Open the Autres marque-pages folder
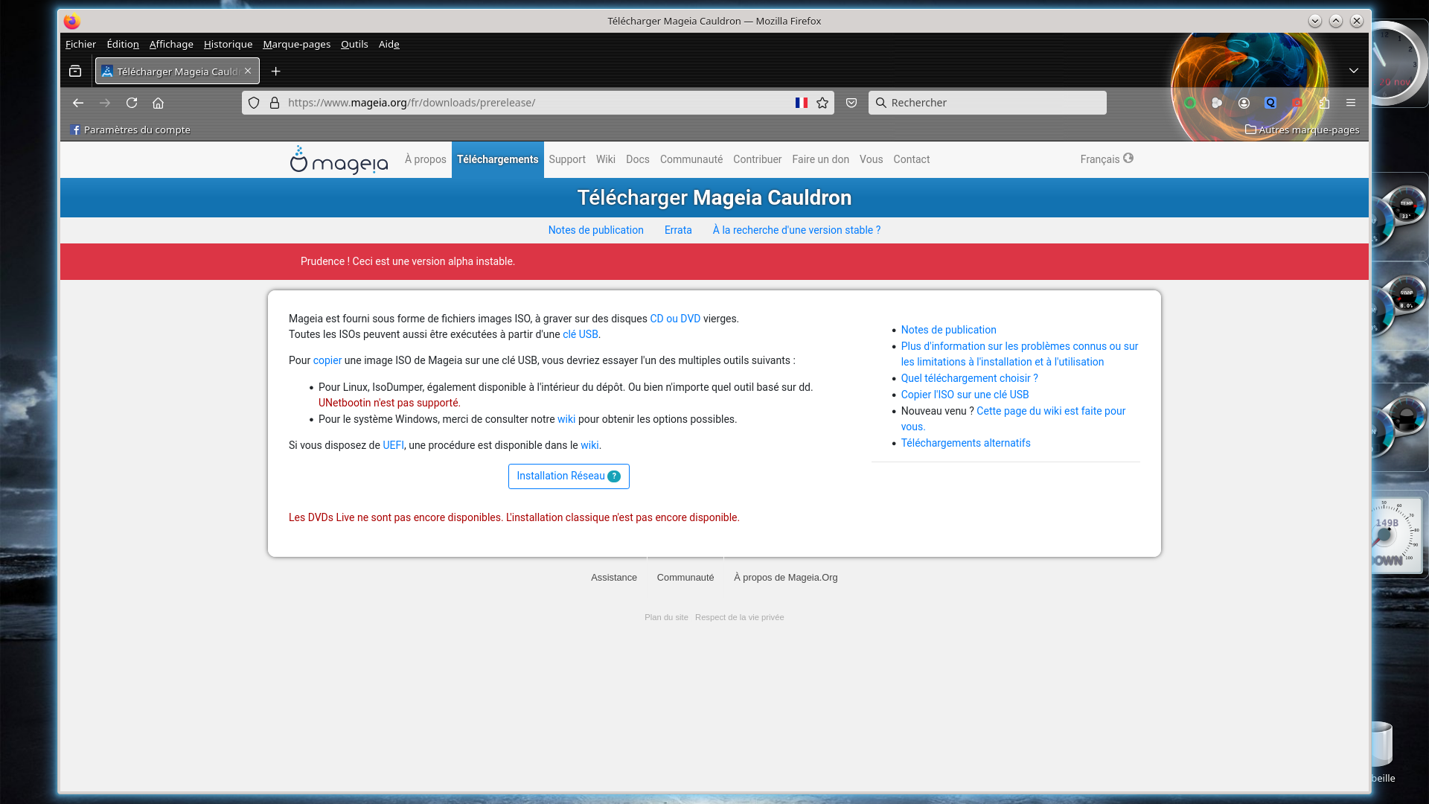1429x804 pixels. pos(1302,130)
